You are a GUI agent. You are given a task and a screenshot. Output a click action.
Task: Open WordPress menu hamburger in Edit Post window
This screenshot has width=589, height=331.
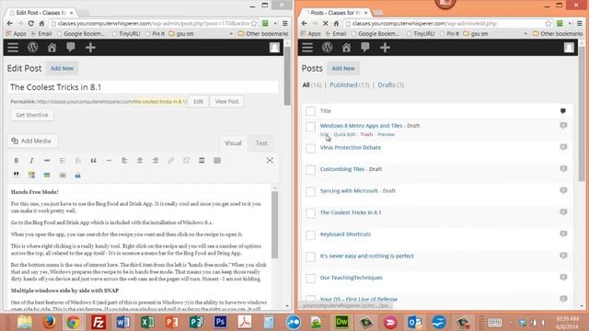tap(13, 47)
